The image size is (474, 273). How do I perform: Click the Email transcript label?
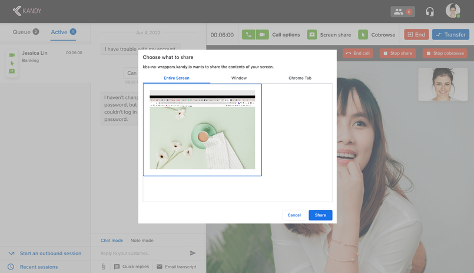[x=180, y=267]
